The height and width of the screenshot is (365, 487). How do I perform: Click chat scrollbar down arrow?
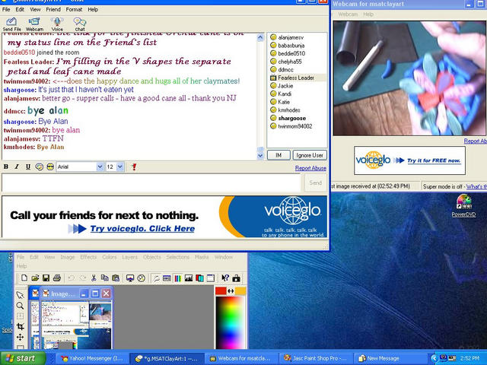[x=260, y=155]
